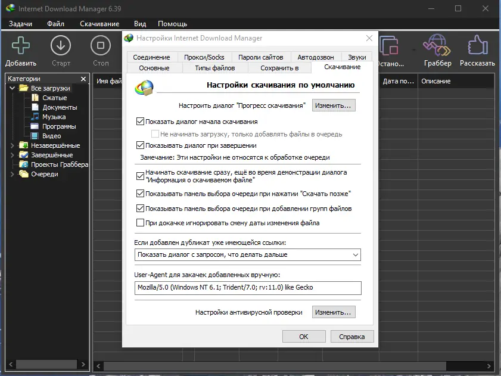Click the Проекты Граббера icon
Viewport: 501px width, 376px height.
pos(24,164)
